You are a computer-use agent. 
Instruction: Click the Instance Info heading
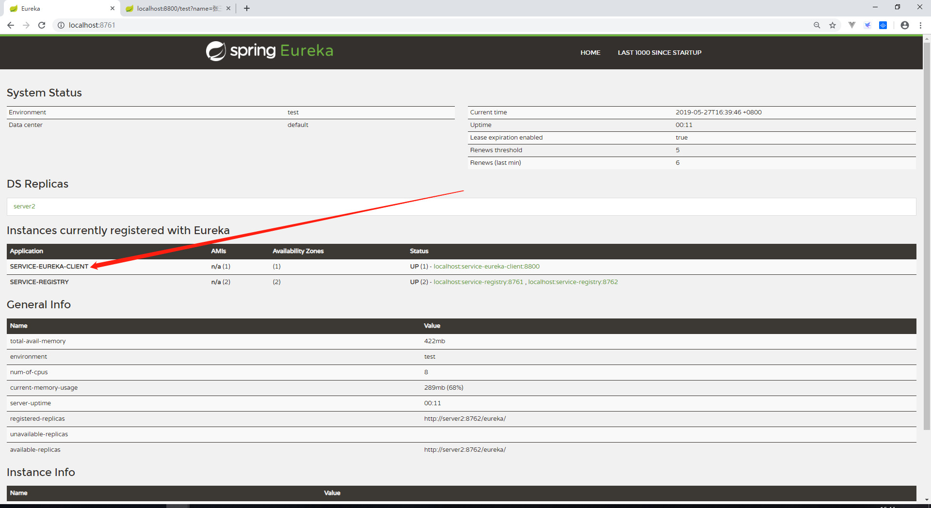tap(41, 472)
